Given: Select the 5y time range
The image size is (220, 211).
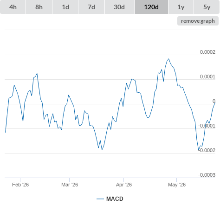Looking at the screenshot, I should (207, 7).
